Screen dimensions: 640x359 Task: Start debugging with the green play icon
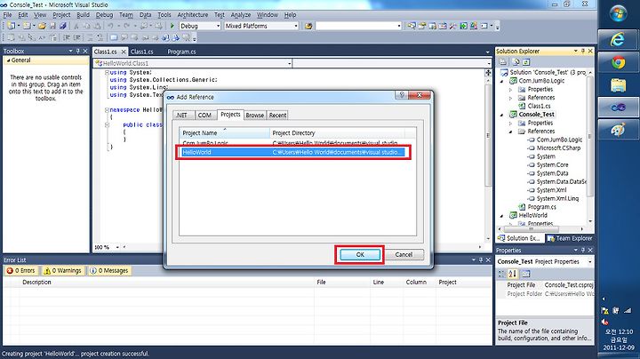pyautogui.click(x=172, y=26)
